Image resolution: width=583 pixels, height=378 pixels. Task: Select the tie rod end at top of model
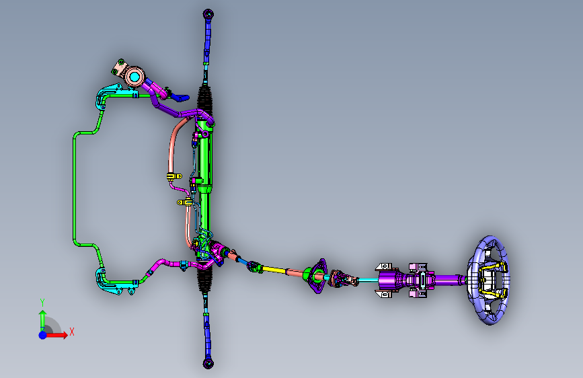208,15
